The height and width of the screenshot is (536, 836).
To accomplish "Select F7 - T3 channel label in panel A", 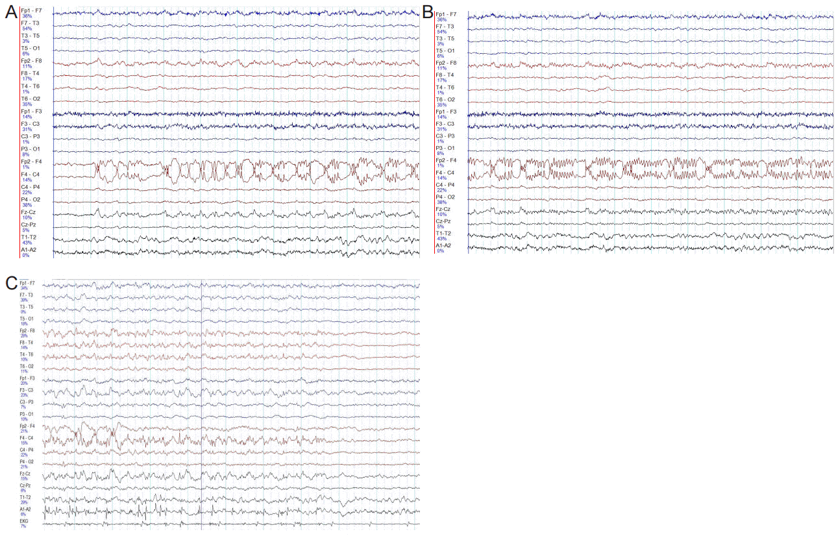I will coord(31,23).
